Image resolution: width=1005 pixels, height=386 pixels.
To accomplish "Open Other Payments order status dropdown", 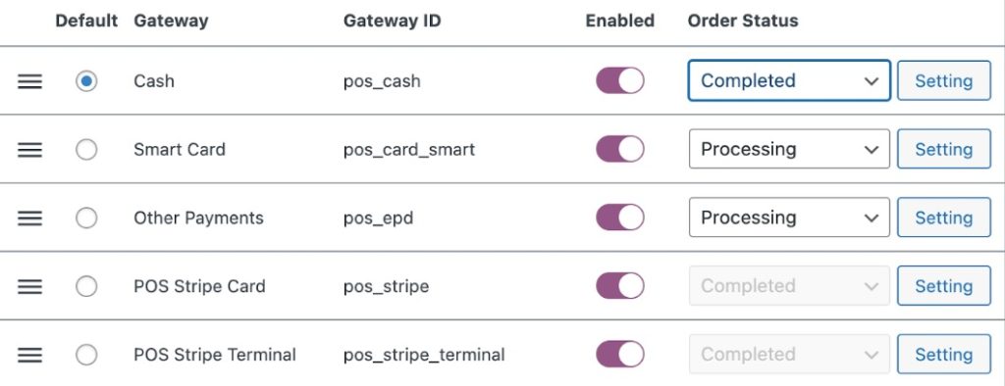I will [789, 217].
